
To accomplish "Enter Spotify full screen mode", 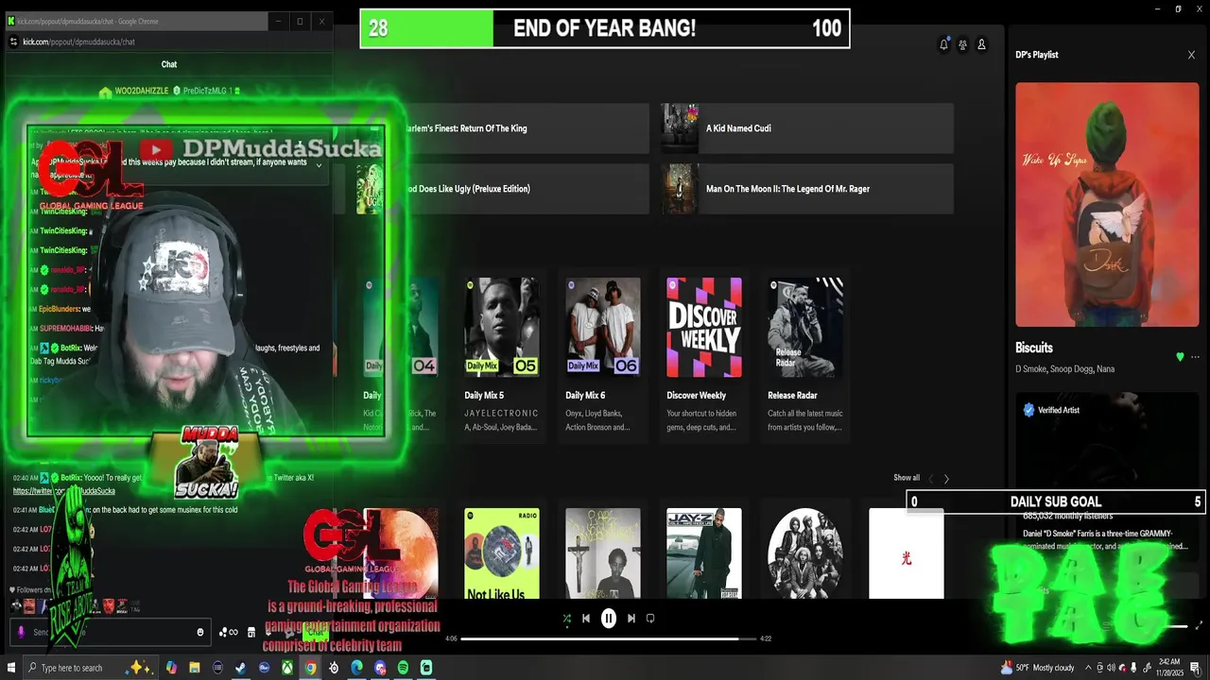I will point(1200,625).
